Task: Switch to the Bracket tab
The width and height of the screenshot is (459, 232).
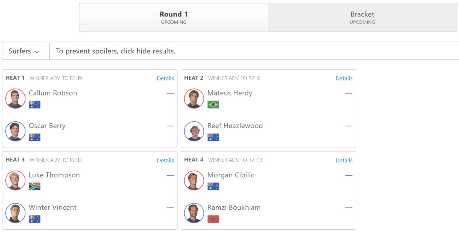Action: (x=362, y=17)
